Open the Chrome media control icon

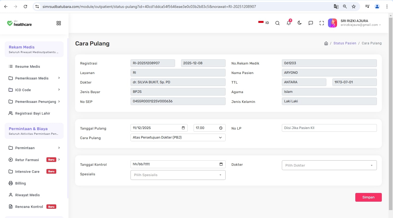click(367, 7)
